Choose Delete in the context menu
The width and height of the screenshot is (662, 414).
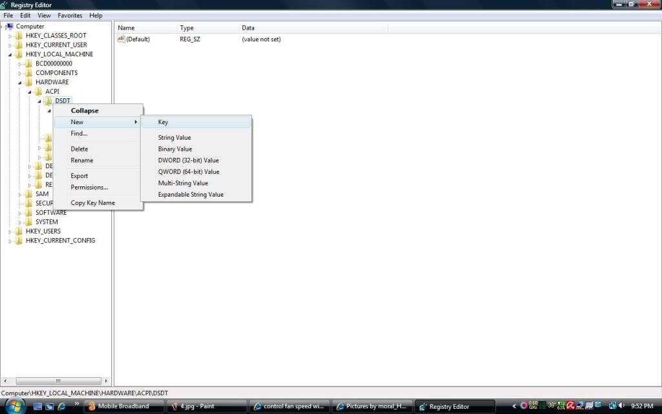[98, 149]
